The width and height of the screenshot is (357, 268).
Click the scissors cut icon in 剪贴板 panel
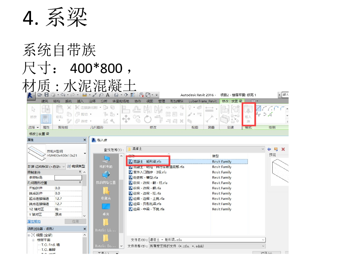69,107
